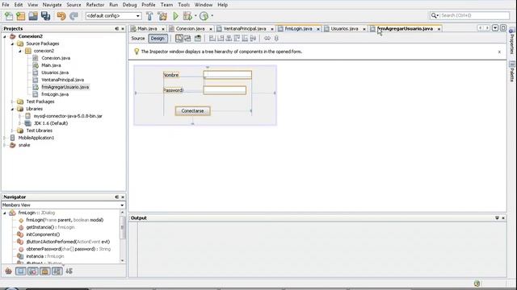
Task: Switch editor to Source view
Action: click(x=138, y=39)
